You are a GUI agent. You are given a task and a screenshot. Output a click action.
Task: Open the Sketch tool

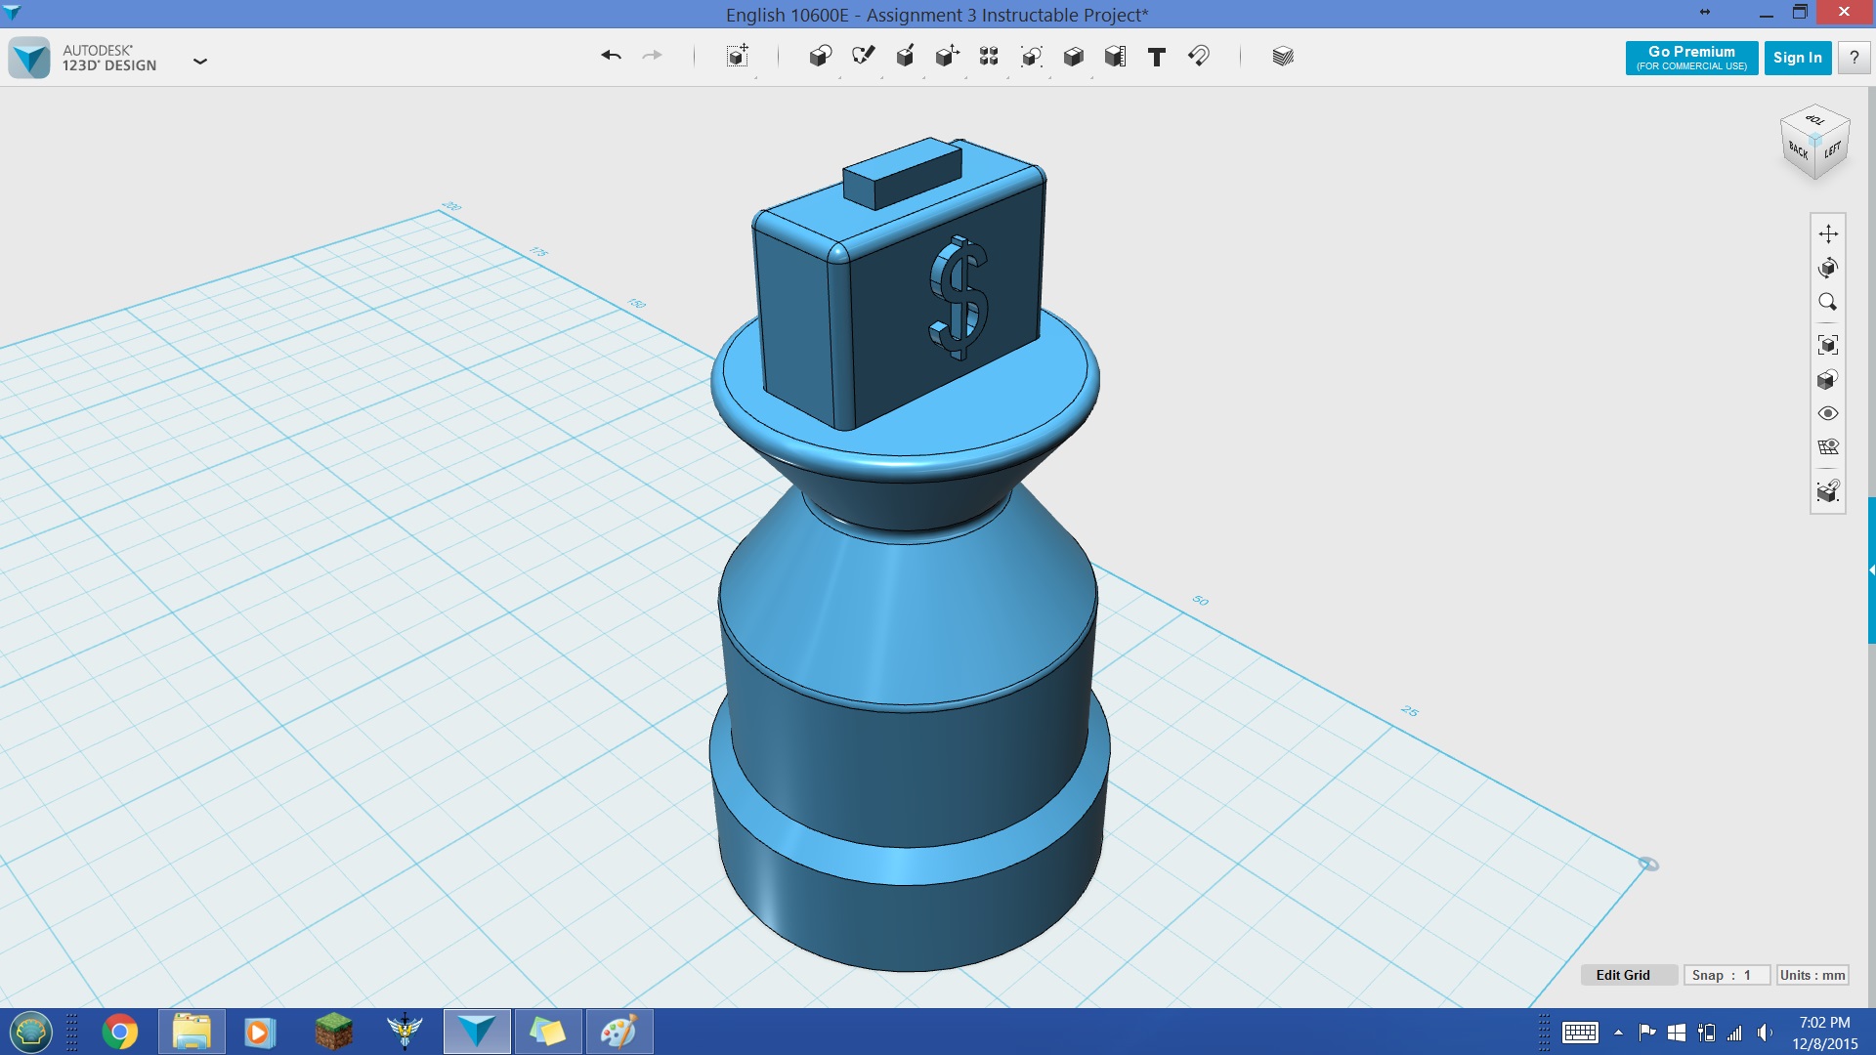(x=863, y=56)
